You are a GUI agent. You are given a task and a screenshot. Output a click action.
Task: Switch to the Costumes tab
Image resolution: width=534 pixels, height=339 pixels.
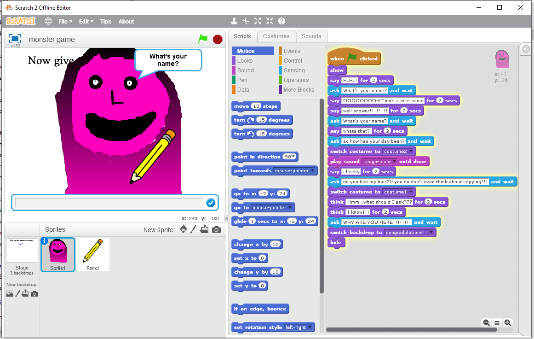[x=276, y=36]
